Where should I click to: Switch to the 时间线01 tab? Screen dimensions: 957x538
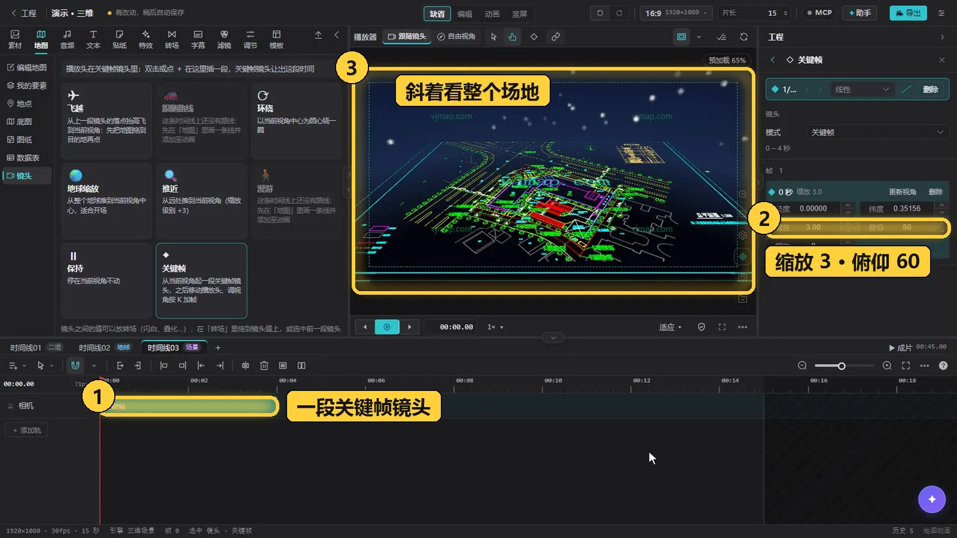(36, 347)
